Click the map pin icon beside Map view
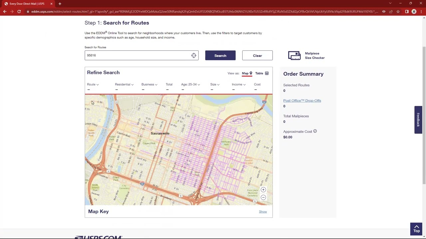This screenshot has width=426, height=239. click(251, 73)
